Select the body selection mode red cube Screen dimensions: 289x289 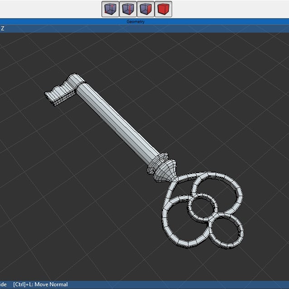coord(164,9)
